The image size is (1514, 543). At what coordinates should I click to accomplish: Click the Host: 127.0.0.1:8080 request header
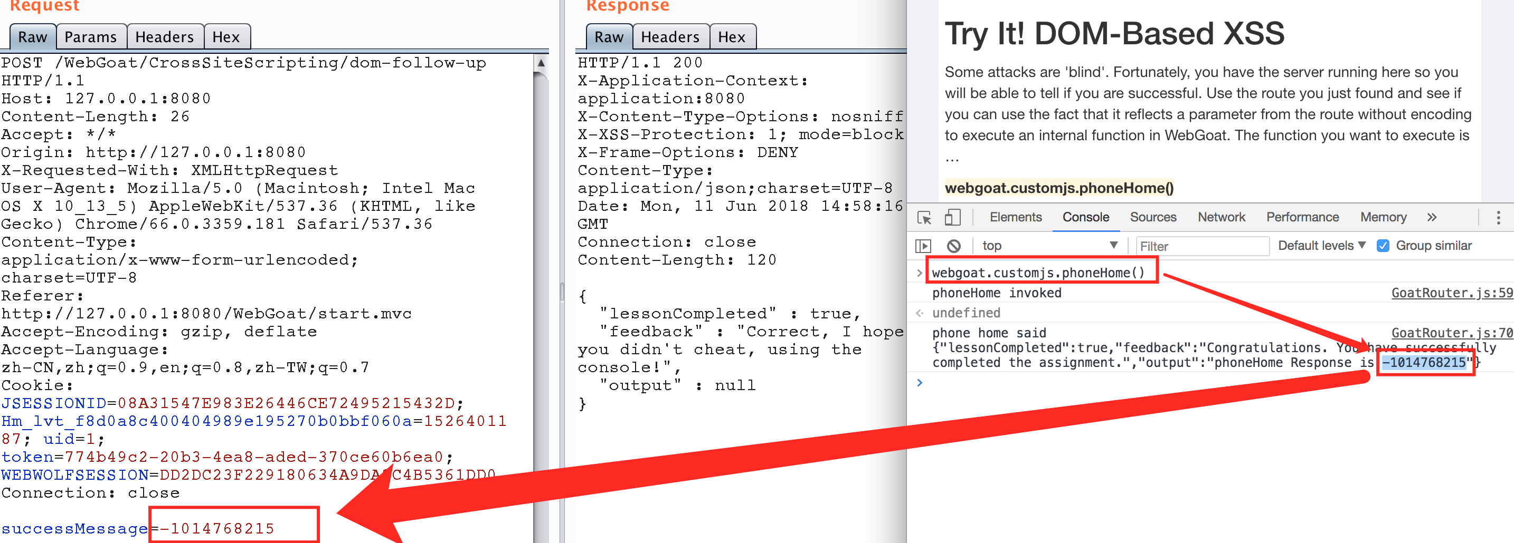click(x=106, y=99)
